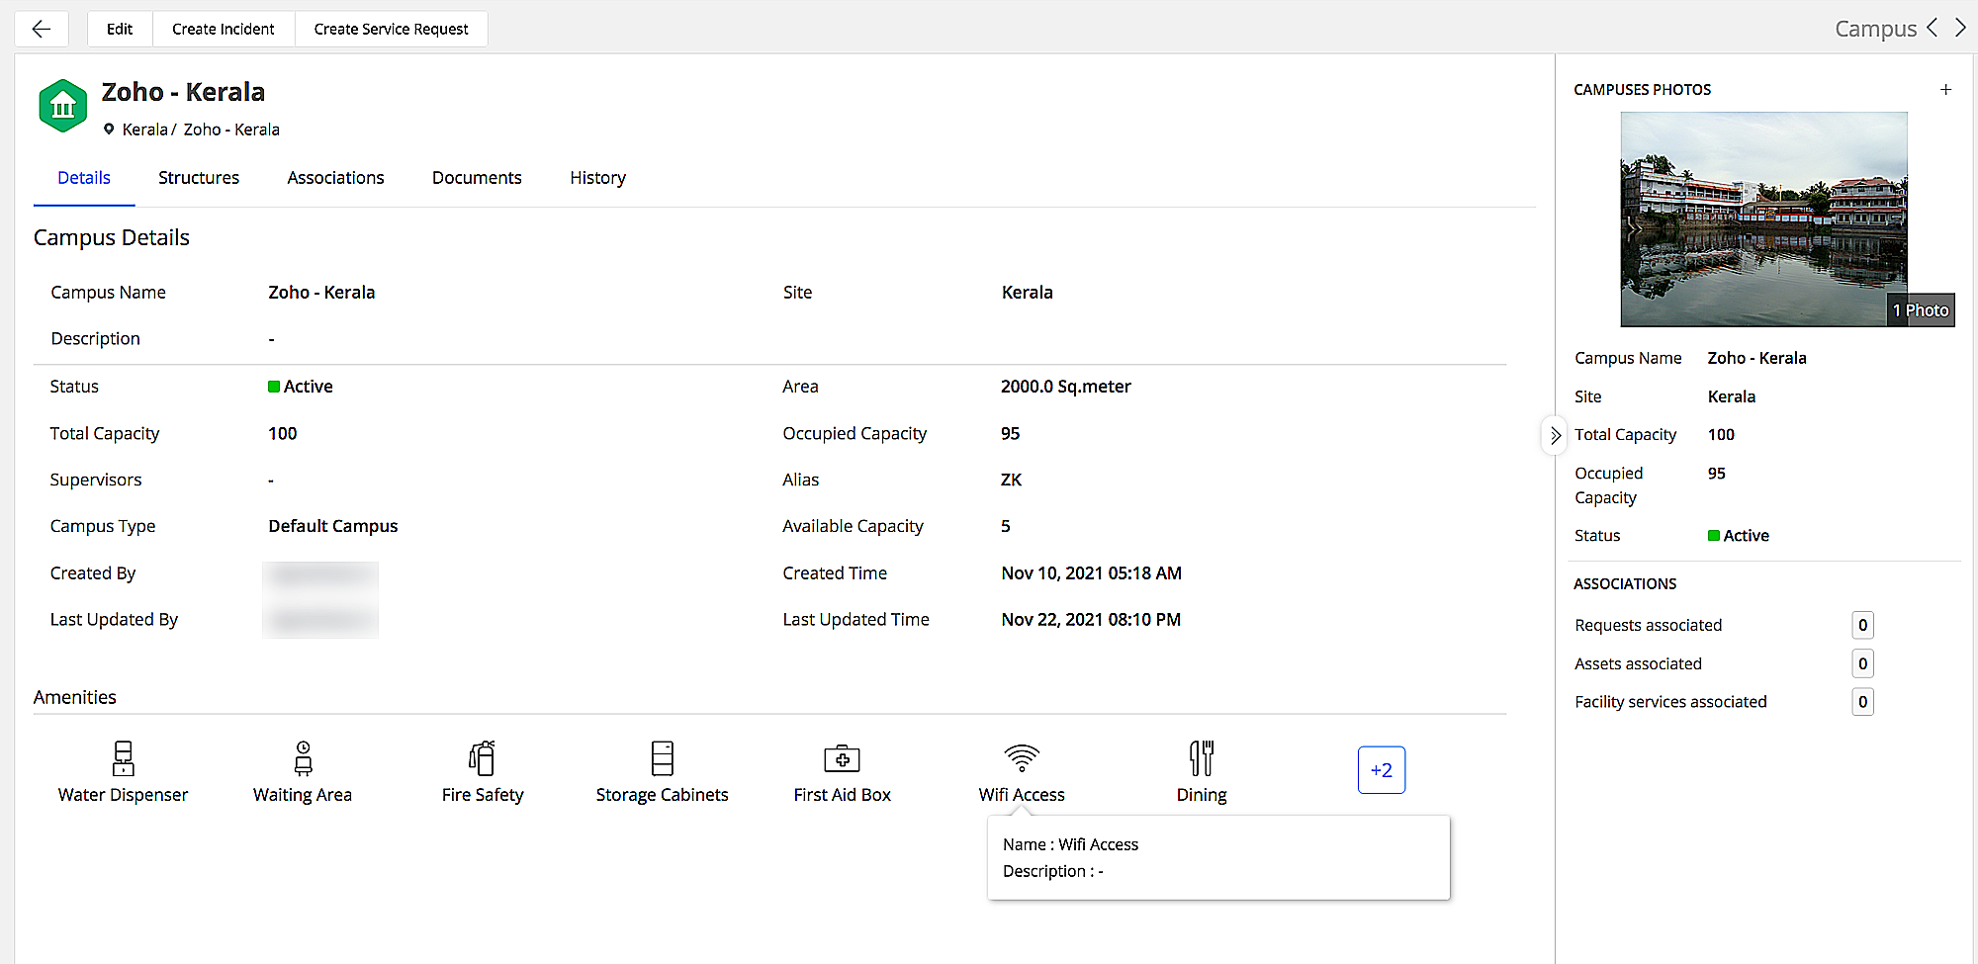Click the back arrow button
The image size is (1978, 964).
click(x=42, y=29)
